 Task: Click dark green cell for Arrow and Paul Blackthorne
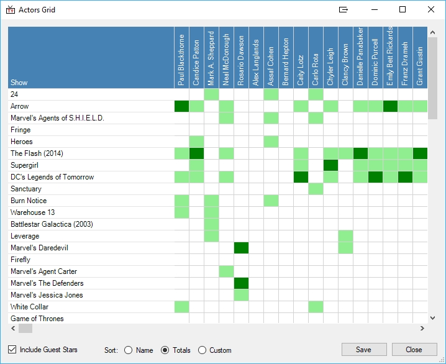pos(181,106)
